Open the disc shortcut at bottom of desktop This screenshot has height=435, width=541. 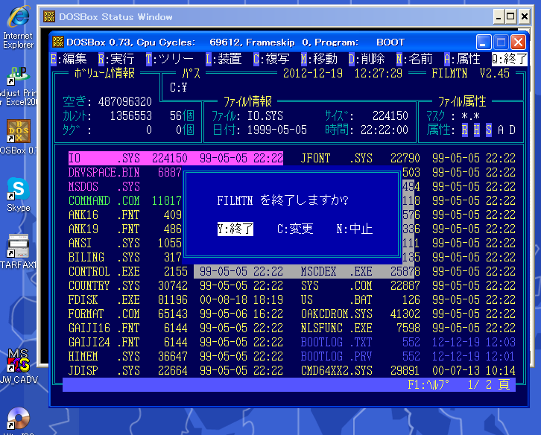19,420
